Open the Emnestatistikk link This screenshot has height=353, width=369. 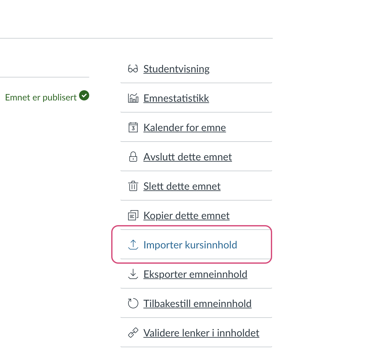[x=176, y=98]
